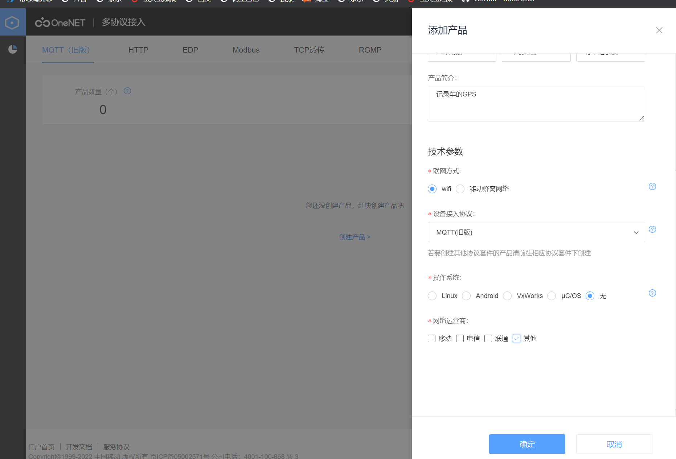Switch to RGMP tab
Image resolution: width=676 pixels, height=459 pixels.
coord(370,50)
